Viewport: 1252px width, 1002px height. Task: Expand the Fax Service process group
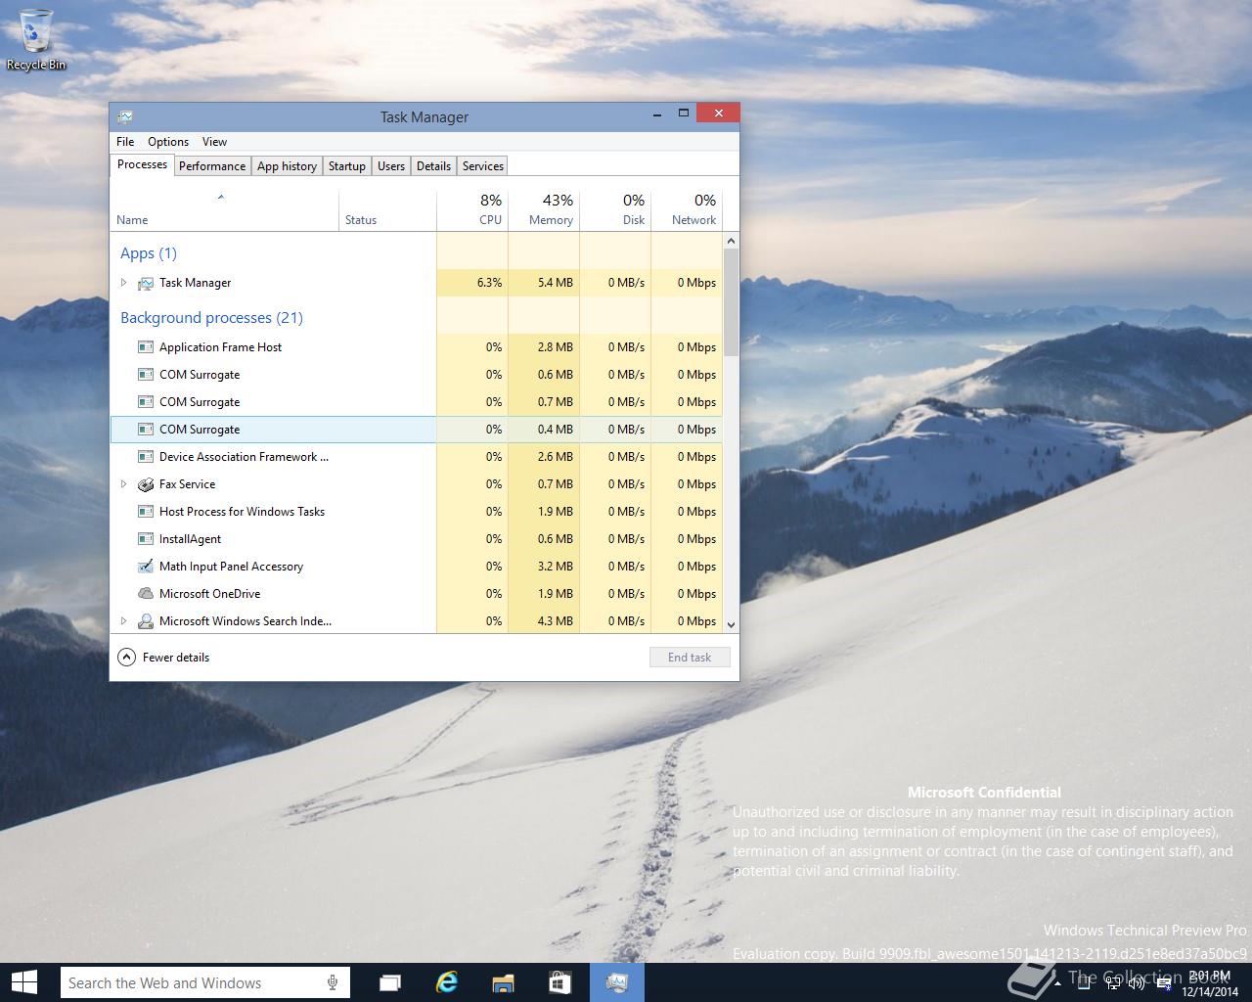coord(123,484)
